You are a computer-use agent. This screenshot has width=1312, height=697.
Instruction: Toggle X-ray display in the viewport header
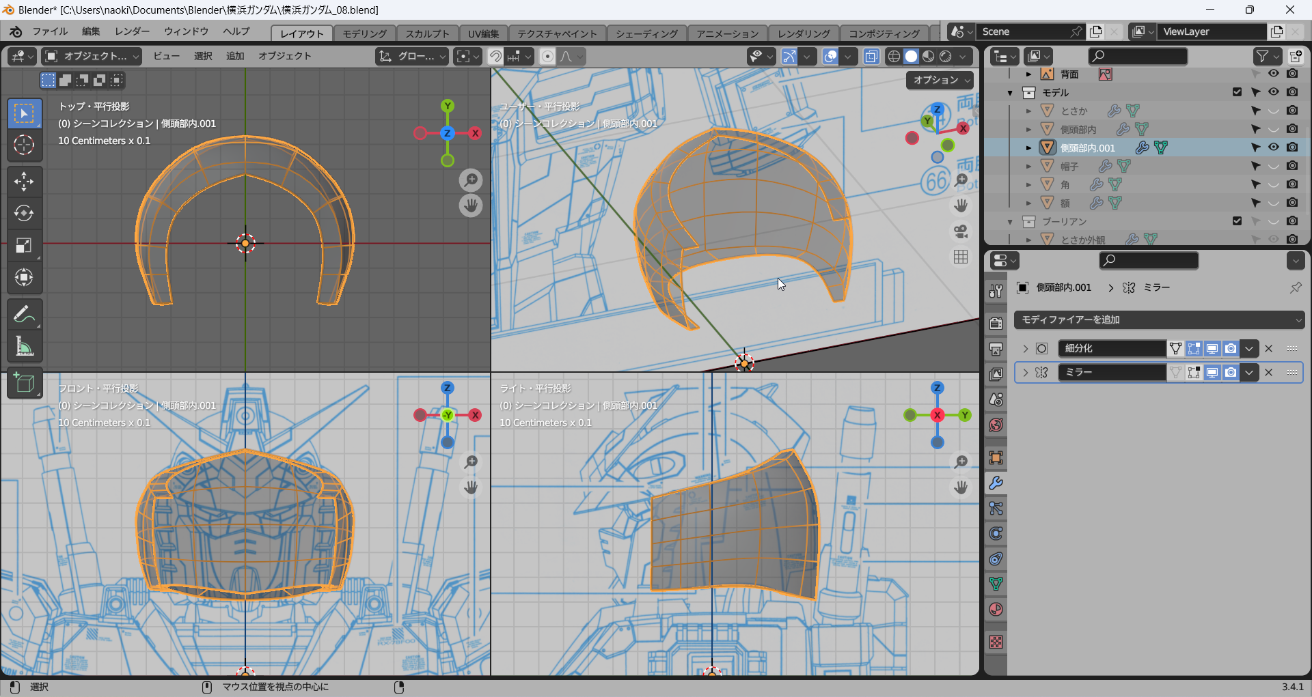(x=871, y=57)
